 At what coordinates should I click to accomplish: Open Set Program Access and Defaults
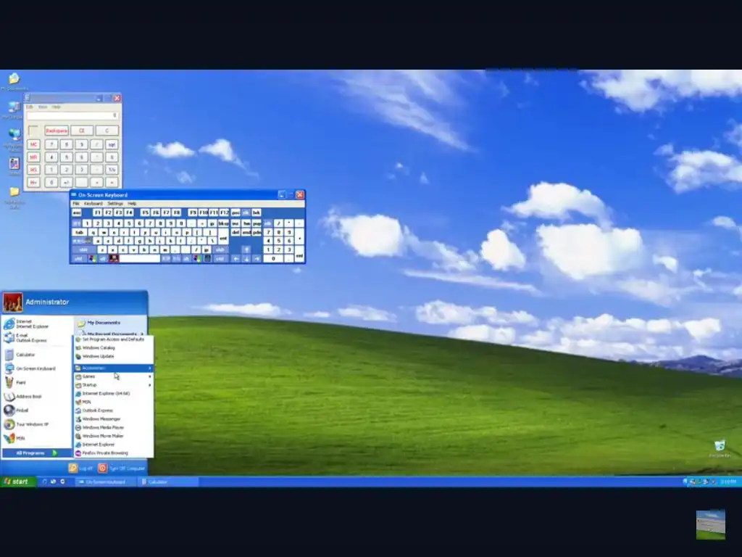113,339
